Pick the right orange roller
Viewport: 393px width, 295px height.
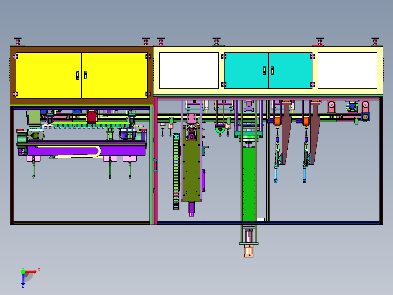click(306, 121)
